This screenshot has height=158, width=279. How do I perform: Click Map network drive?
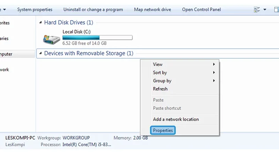coord(152,10)
